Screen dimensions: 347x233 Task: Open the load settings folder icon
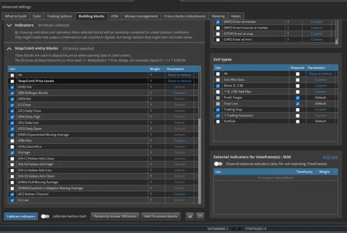click(190, 216)
